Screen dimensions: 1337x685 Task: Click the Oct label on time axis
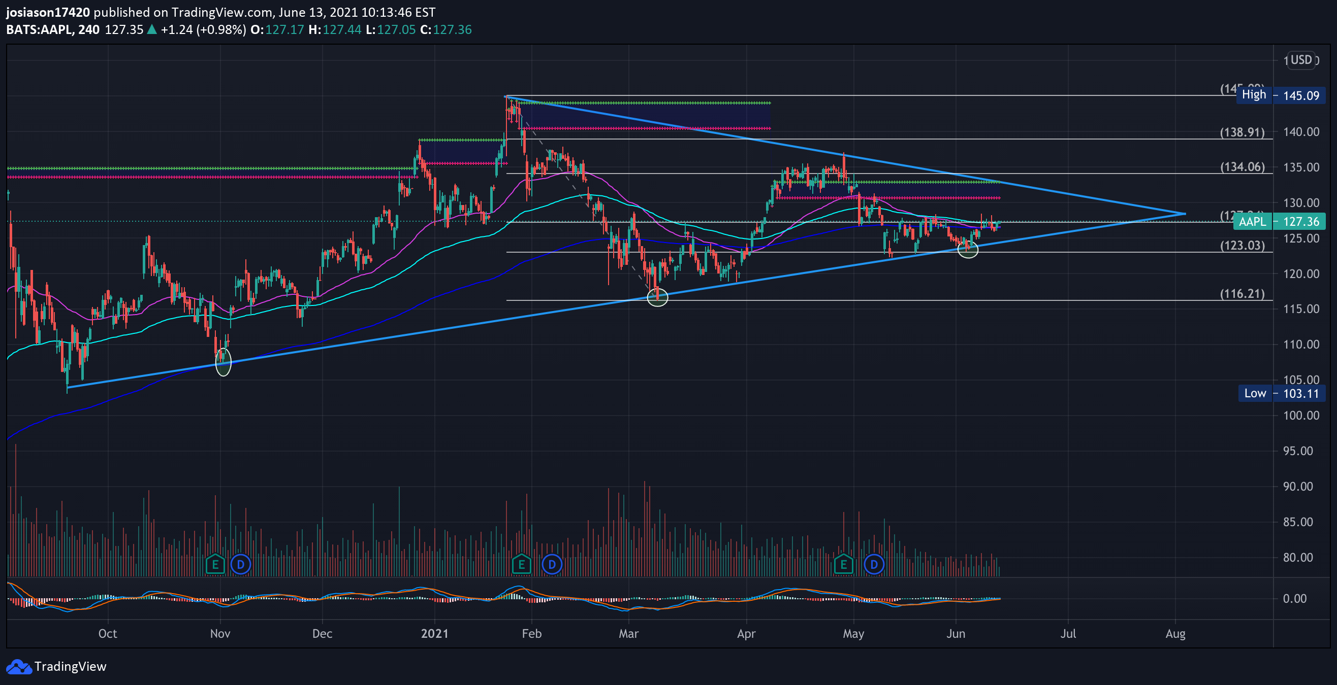[108, 634]
